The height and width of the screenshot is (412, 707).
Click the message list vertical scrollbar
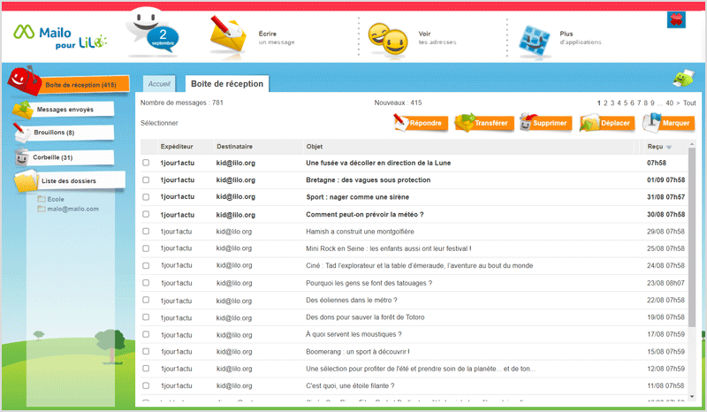692,265
